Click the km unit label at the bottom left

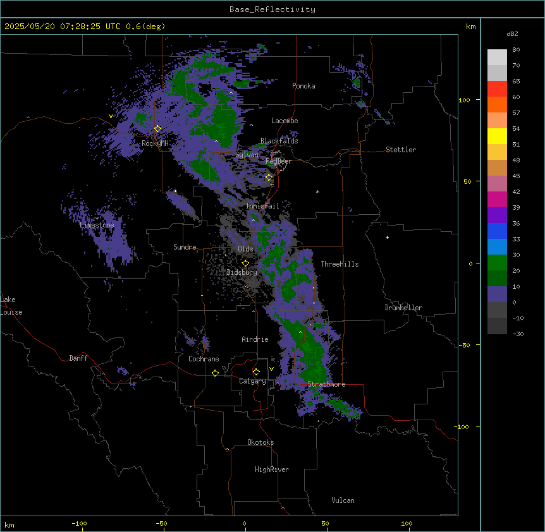[9, 524]
